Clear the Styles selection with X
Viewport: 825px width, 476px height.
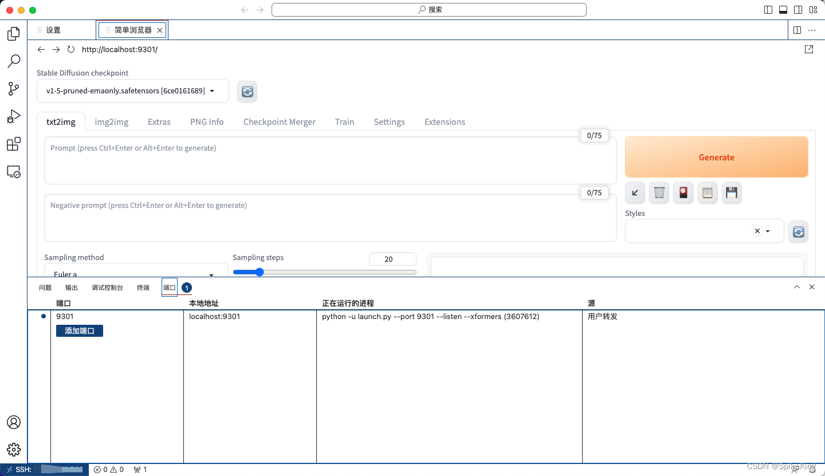click(x=757, y=231)
